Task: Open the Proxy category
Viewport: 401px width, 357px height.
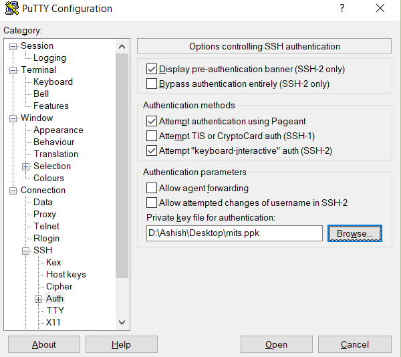Action: coord(45,215)
